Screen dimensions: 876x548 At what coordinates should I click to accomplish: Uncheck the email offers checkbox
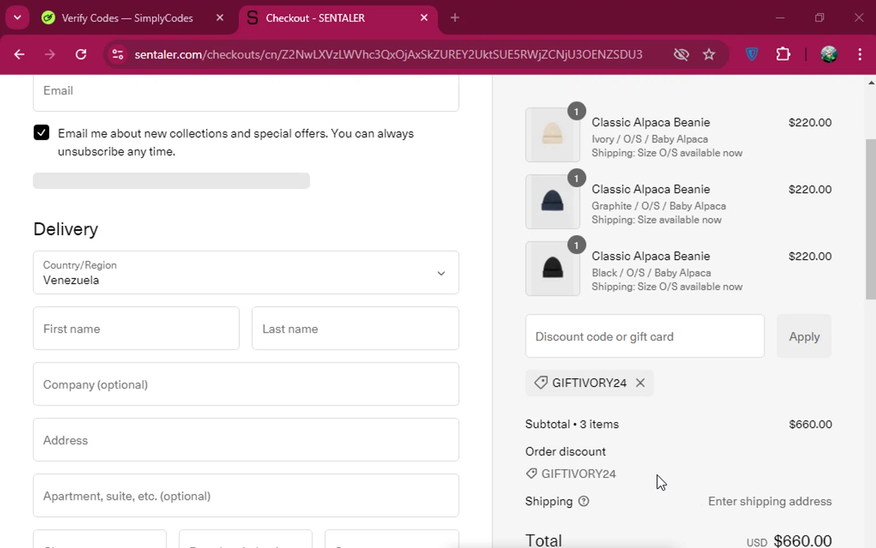(41, 132)
